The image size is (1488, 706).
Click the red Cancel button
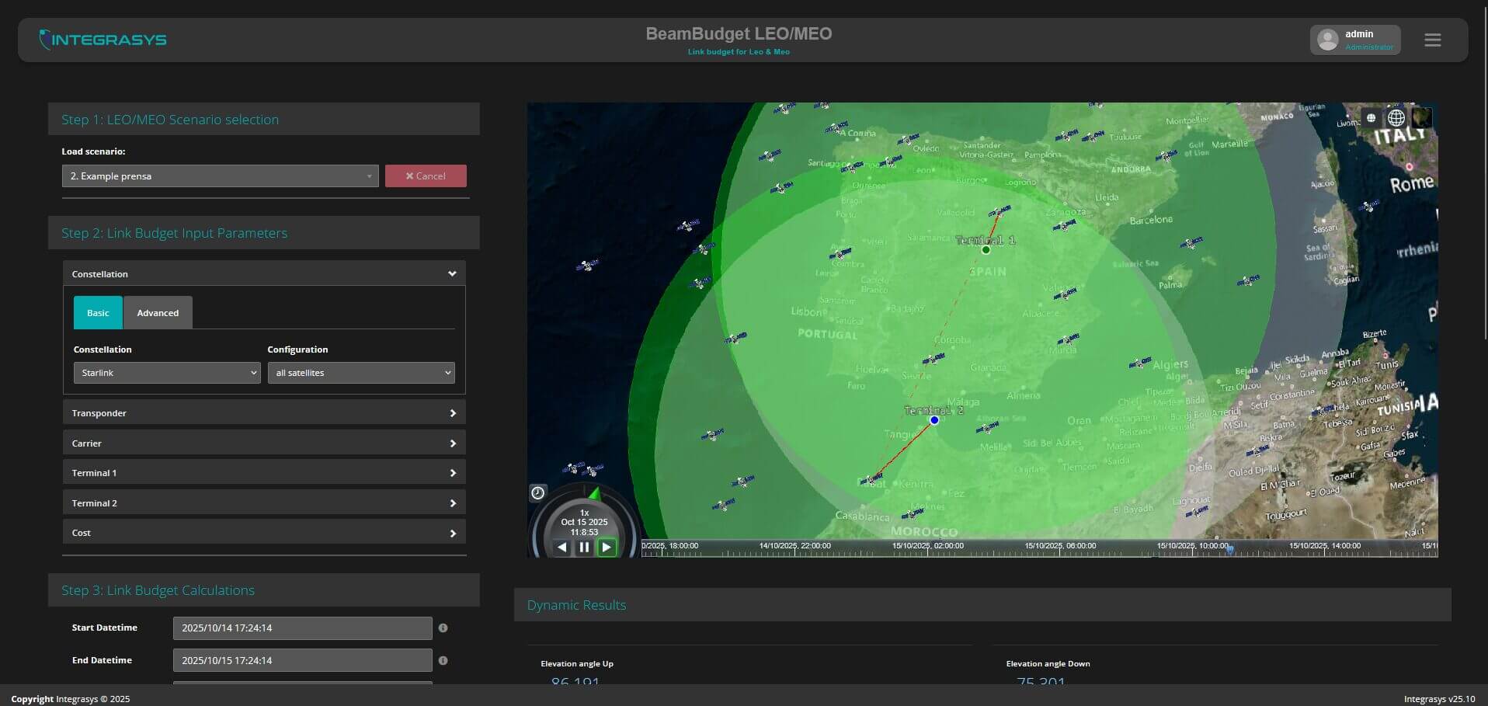pyautogui.click(x=426, y=176)
